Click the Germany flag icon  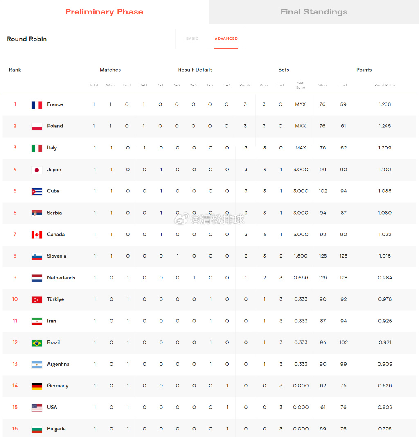[37, 386]
